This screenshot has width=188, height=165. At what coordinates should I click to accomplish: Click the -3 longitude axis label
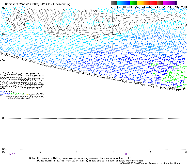[x=149, y=152]
